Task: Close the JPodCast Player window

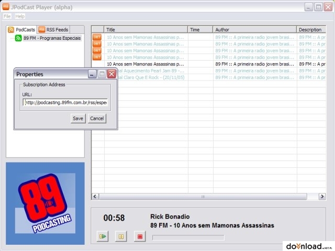Action: (328, 7)
